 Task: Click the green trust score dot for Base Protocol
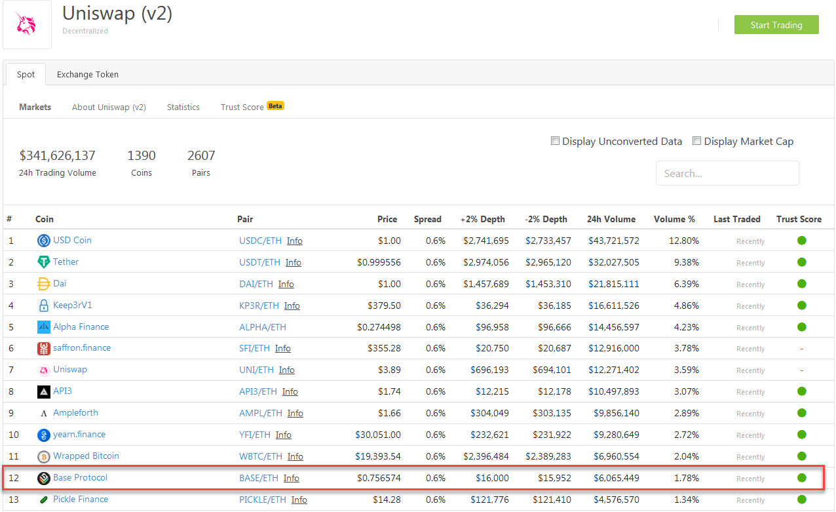click(x=801, y=478)
